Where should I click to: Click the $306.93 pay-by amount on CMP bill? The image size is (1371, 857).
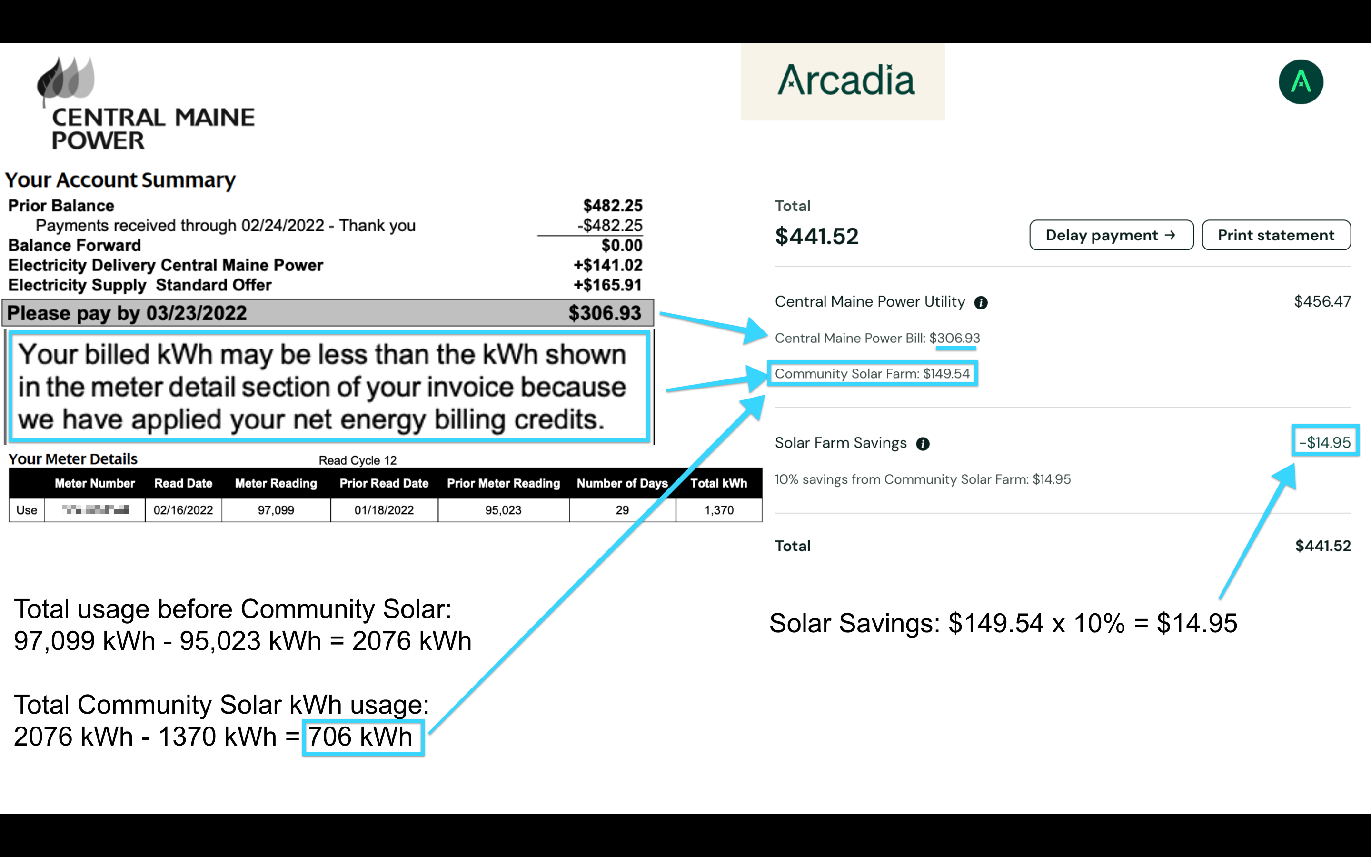click(605, 313)
